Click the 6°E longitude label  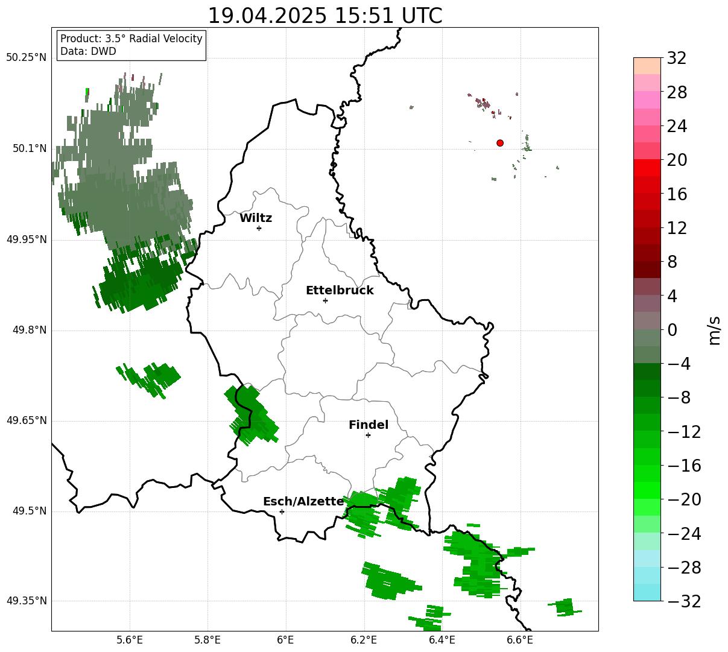tap(286, 640)
